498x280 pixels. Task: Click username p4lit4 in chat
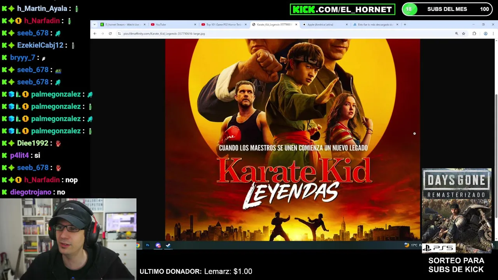click(19, 155)
